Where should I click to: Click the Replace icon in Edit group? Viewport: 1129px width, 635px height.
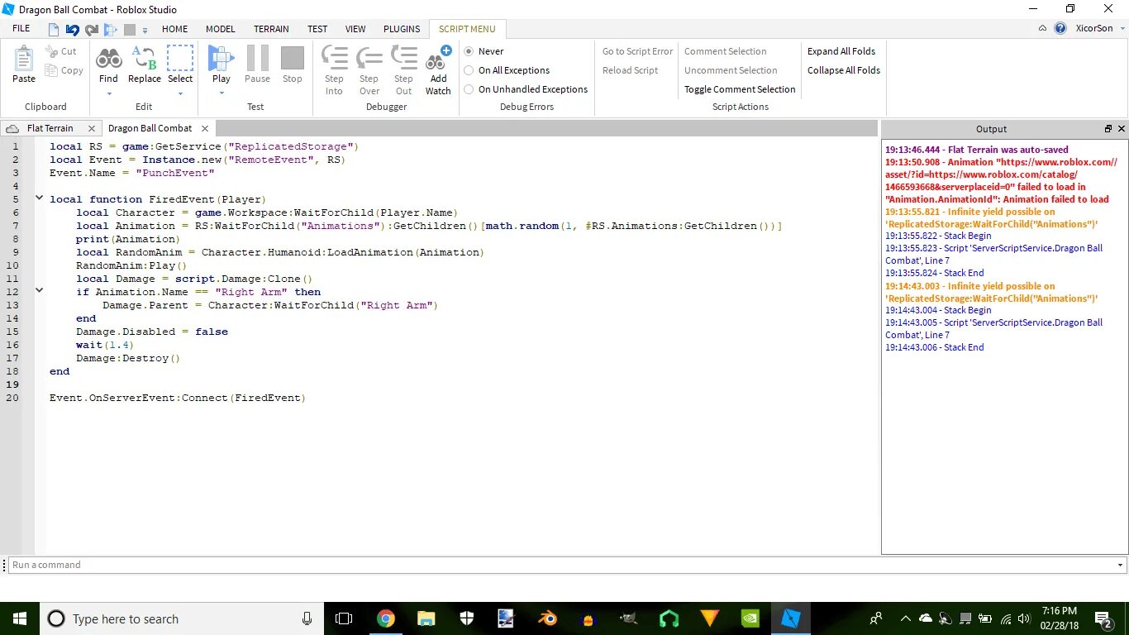[x=144, y=59]
